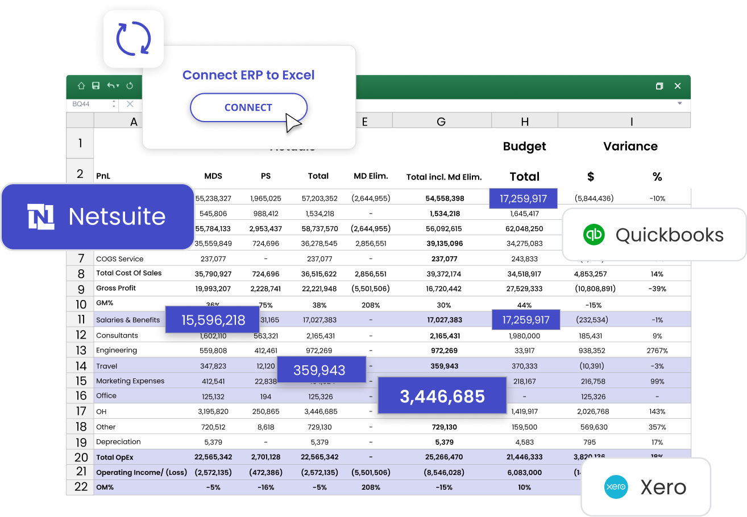Click the home icon in Excel title bar
Image resolution: width=747 pixels, height=517 pixels.
pyautogui.click(x=81, y=86)
